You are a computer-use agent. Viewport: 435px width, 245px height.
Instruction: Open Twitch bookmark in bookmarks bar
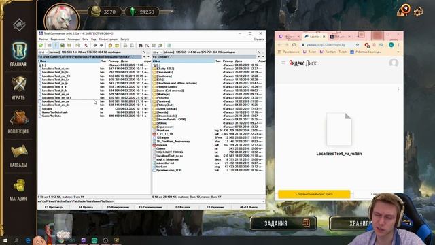[310, 52]
